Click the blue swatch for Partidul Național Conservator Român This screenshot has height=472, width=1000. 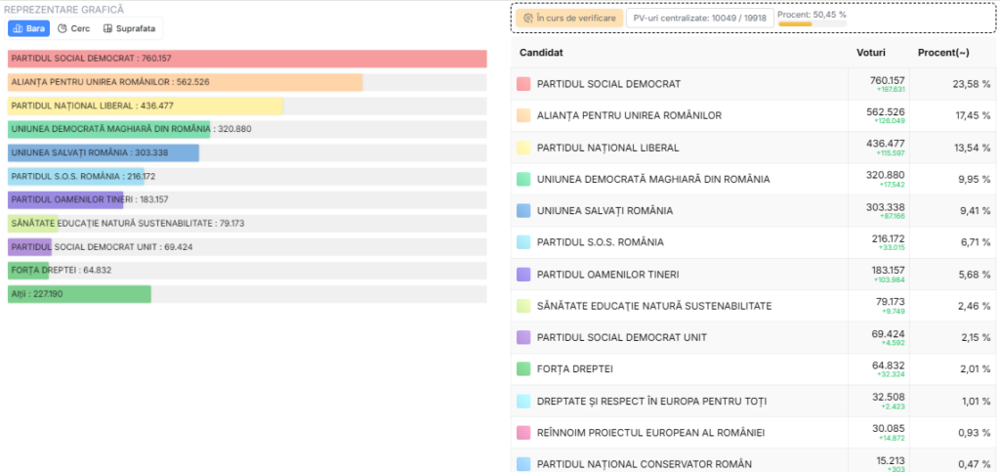coord(523,464)
